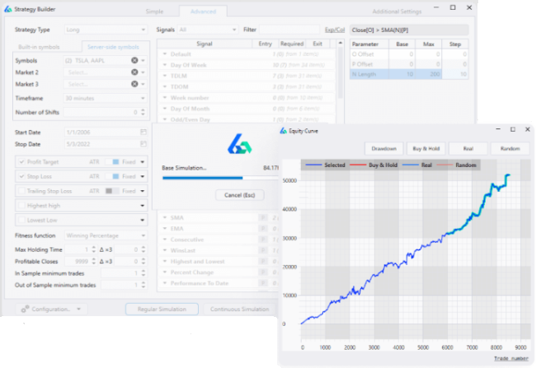Toggle Profit Target ATR/Fixed switch
Screen dimensions: 536x368
click(112, 162)
